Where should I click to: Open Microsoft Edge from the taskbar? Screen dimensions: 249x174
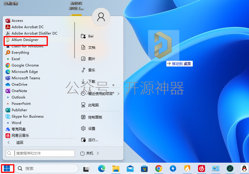[x=101, y=168]
